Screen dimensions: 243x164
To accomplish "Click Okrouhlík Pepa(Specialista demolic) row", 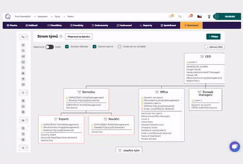I will point(59,137).
